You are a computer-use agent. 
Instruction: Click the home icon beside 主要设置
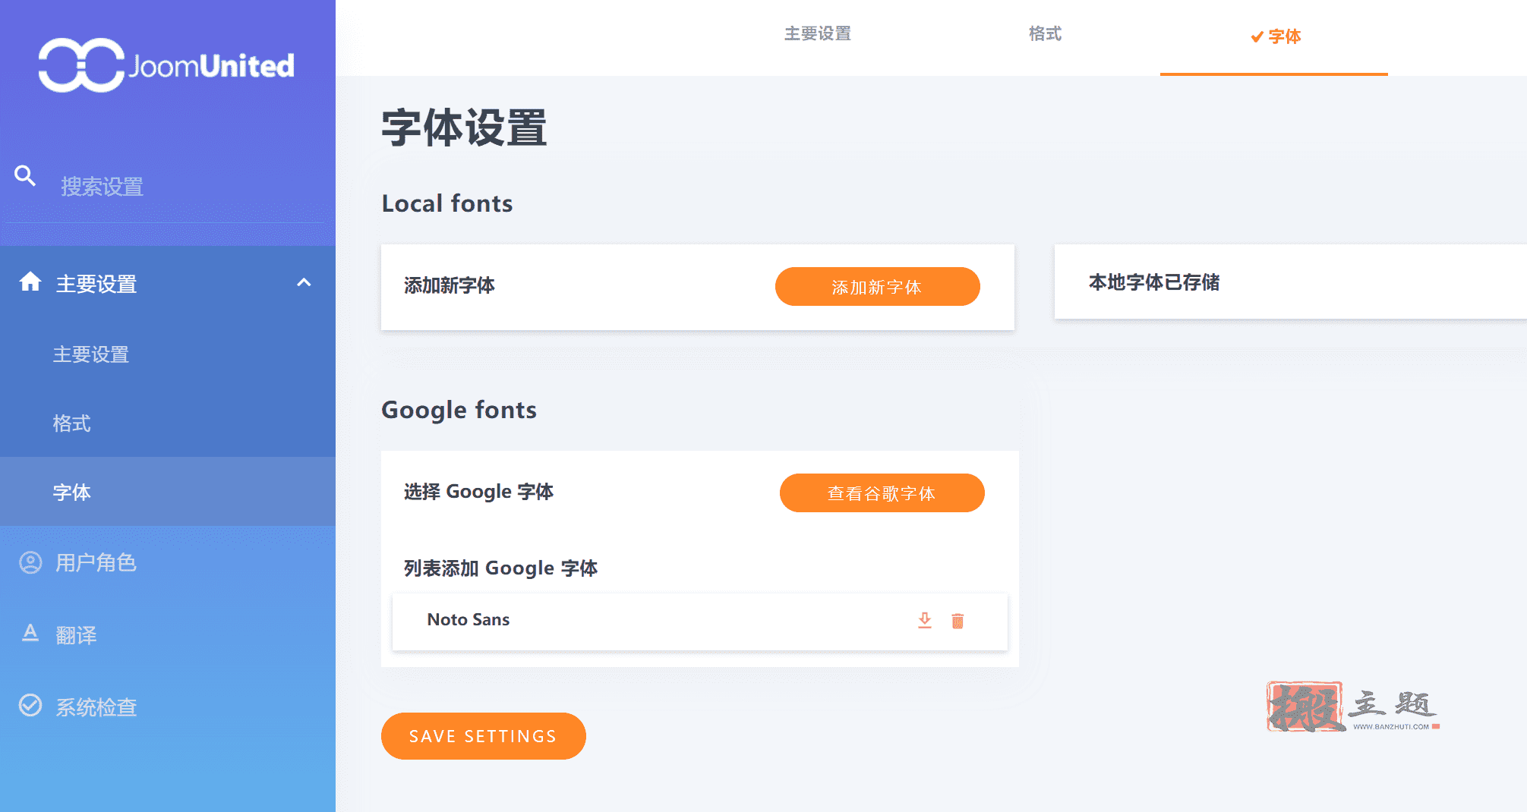tap(30, 282)
